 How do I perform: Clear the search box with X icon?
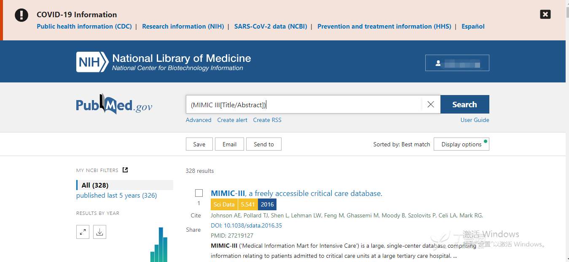click(x=430, y=104)
